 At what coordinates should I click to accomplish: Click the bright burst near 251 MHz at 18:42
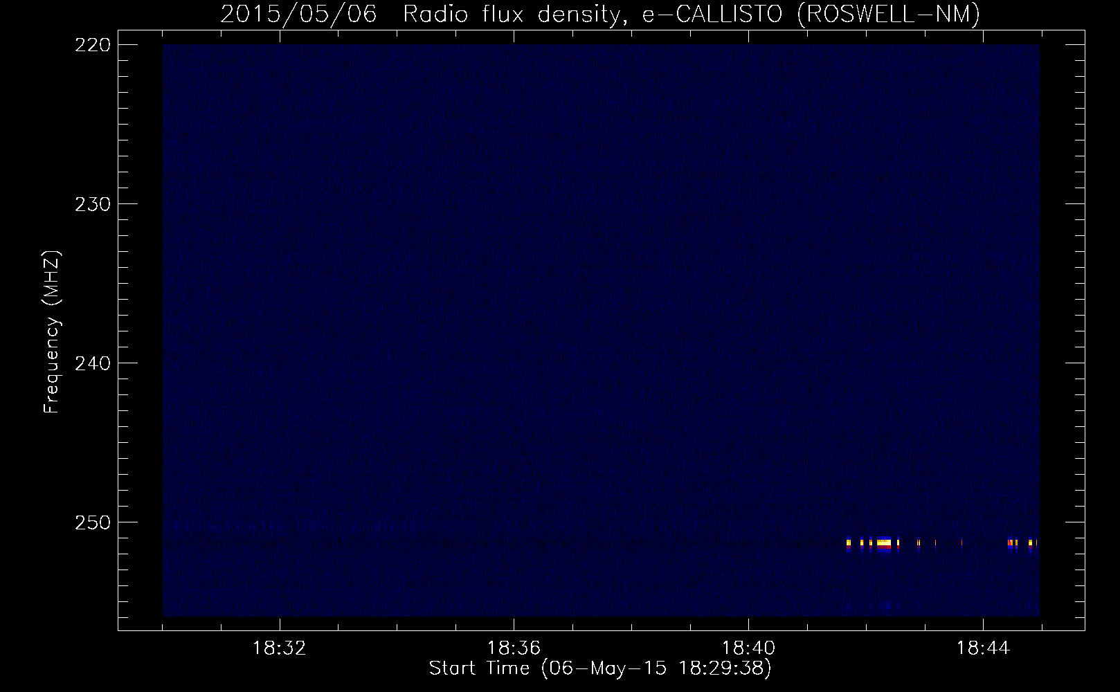pos(884,544)
